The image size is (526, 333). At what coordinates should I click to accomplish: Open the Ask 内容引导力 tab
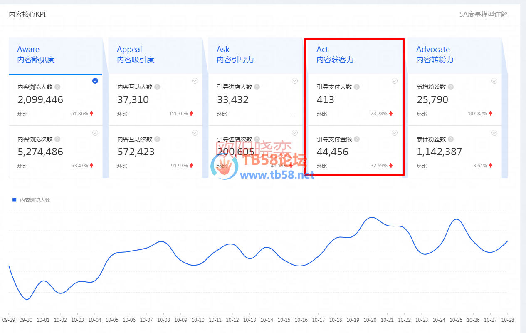click(x=255, y=55)
